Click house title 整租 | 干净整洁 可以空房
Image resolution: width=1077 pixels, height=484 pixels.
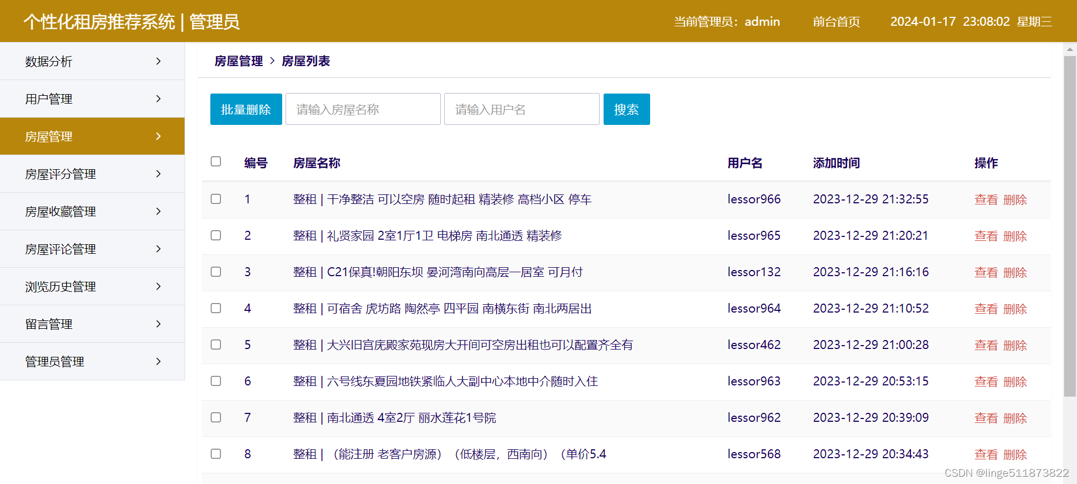(x=442, y=199)
